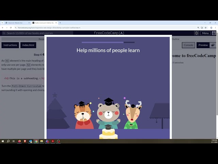Image resolution: width=218 pixels, height=164 pixels.
Task: Open preview in separate window icon
Action: pyautogui.click(x=213, y=45)
